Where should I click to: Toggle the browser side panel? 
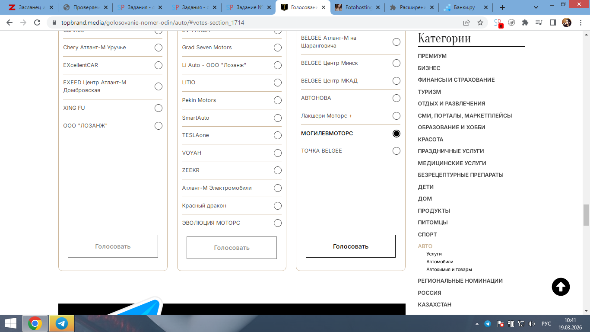click(552, 22)
